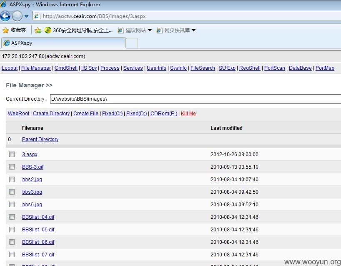Click the browser Forward arrow button

pos(17,16)
